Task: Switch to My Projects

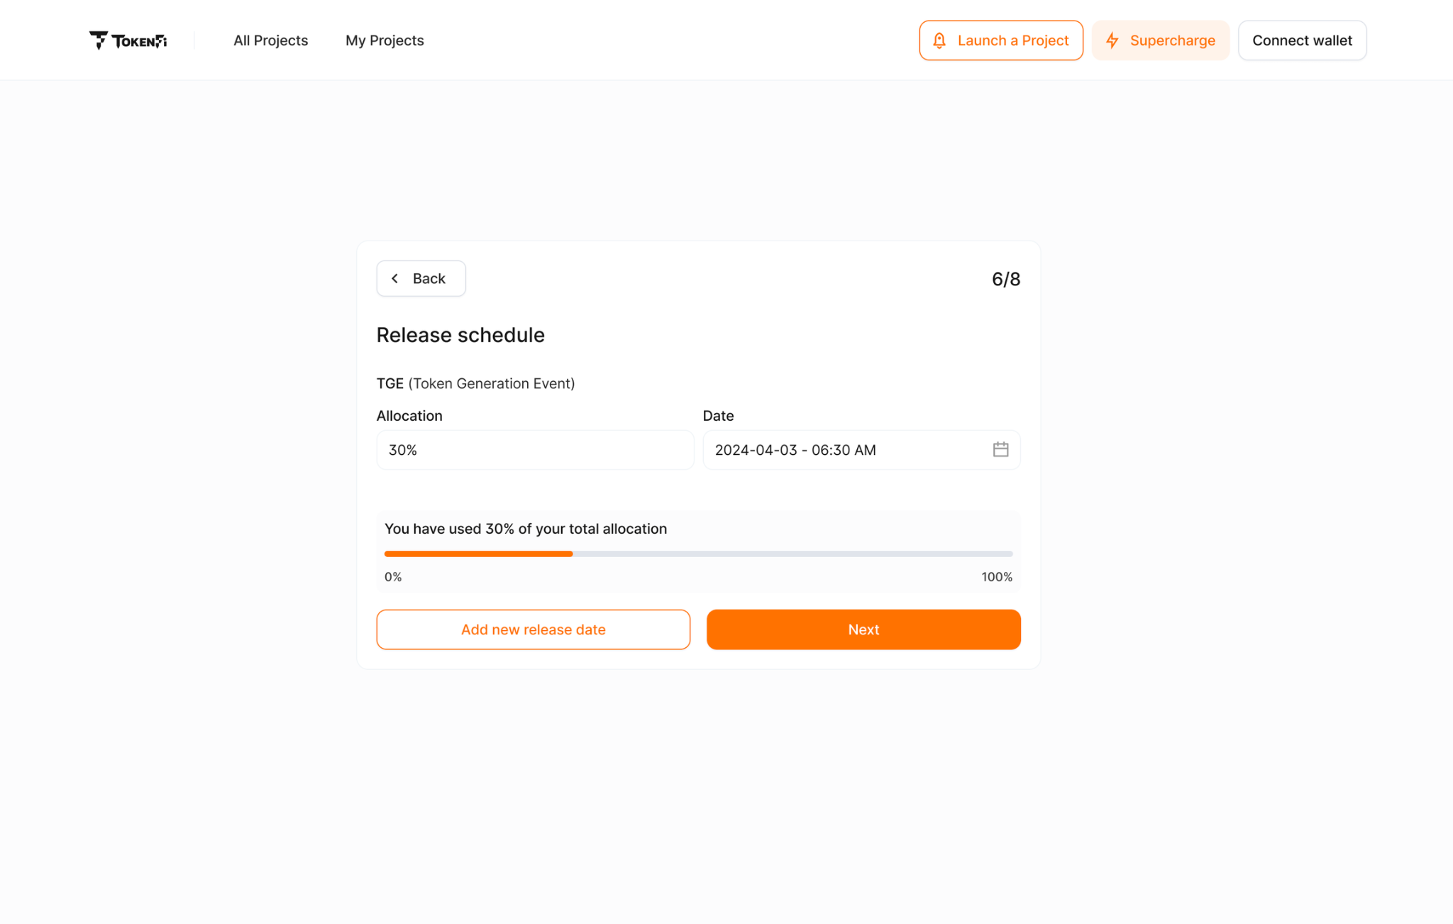Action: [x=384, y=40]
